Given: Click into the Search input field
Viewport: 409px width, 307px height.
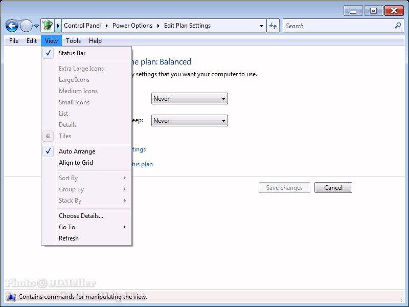Looking at the screenshot, I should click(x=337, y=26).
